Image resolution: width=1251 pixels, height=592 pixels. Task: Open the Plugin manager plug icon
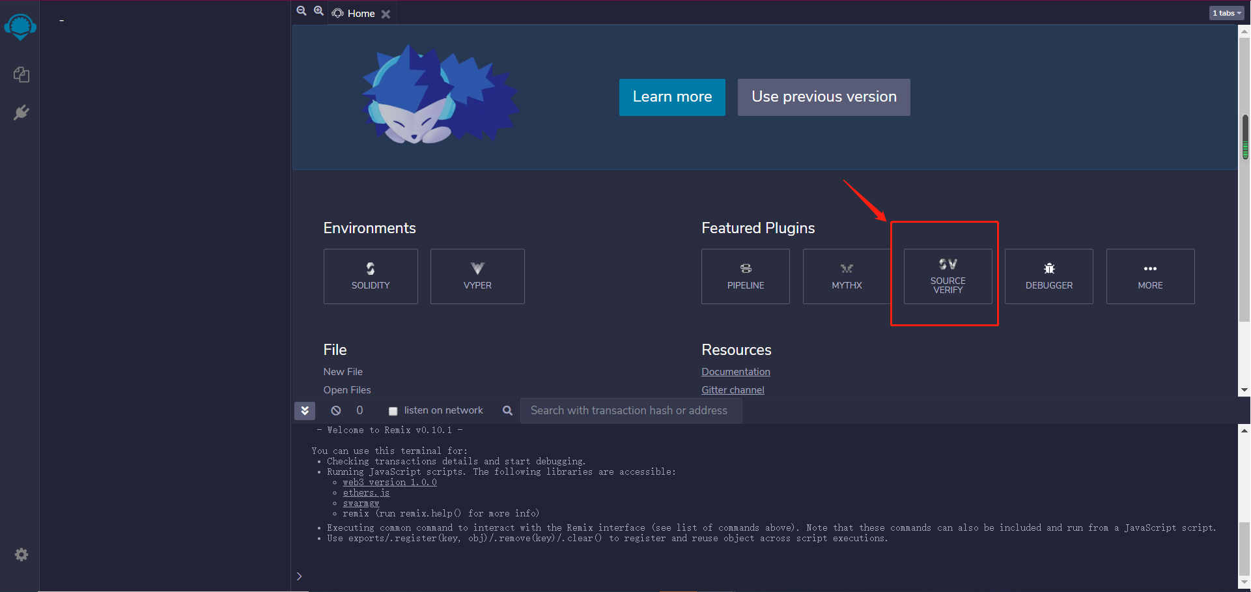[x=21, y=113]
